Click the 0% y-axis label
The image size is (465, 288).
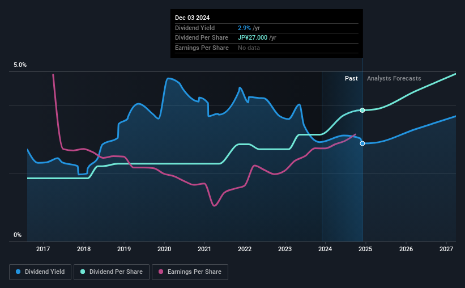pos(18,235)
